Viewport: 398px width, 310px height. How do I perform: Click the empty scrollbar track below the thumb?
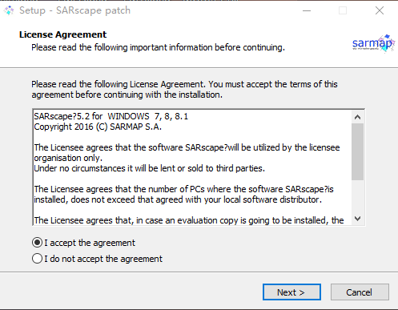click(357, 196)
